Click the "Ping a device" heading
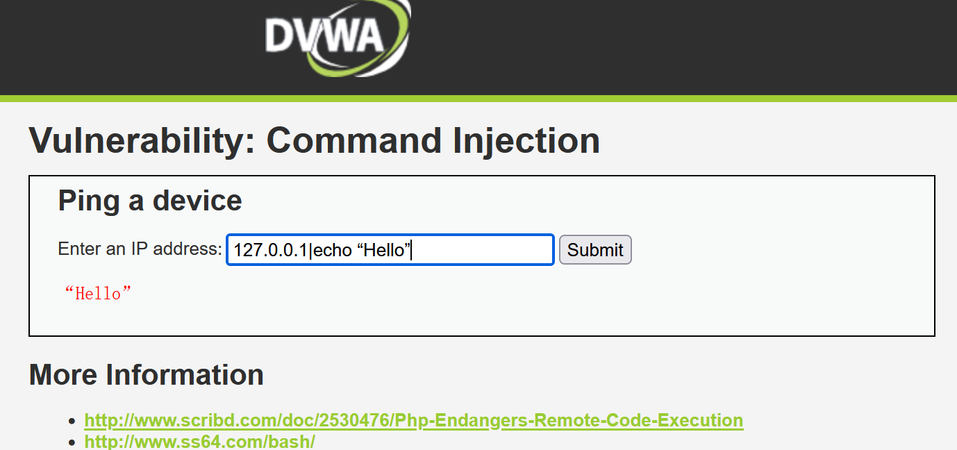This screenshot has height=450, width=957. point(150,201)
